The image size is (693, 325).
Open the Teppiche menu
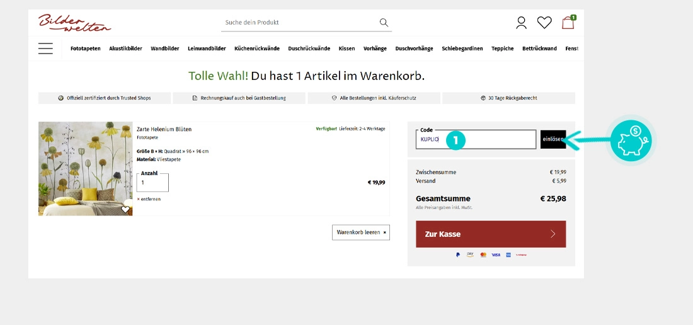click(503, 48)
